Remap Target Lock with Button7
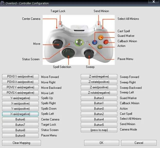 20,125
